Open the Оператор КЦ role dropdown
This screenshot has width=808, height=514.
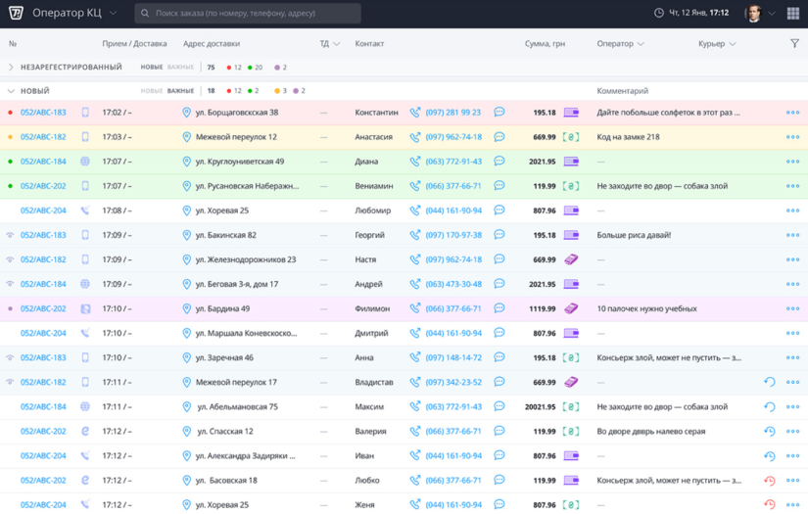[x=74, y=13]
